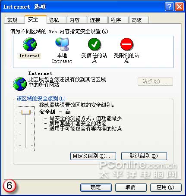186x196 pixels.
Task: Select the Internet zone globe icon
Action: tap(30, 44)
